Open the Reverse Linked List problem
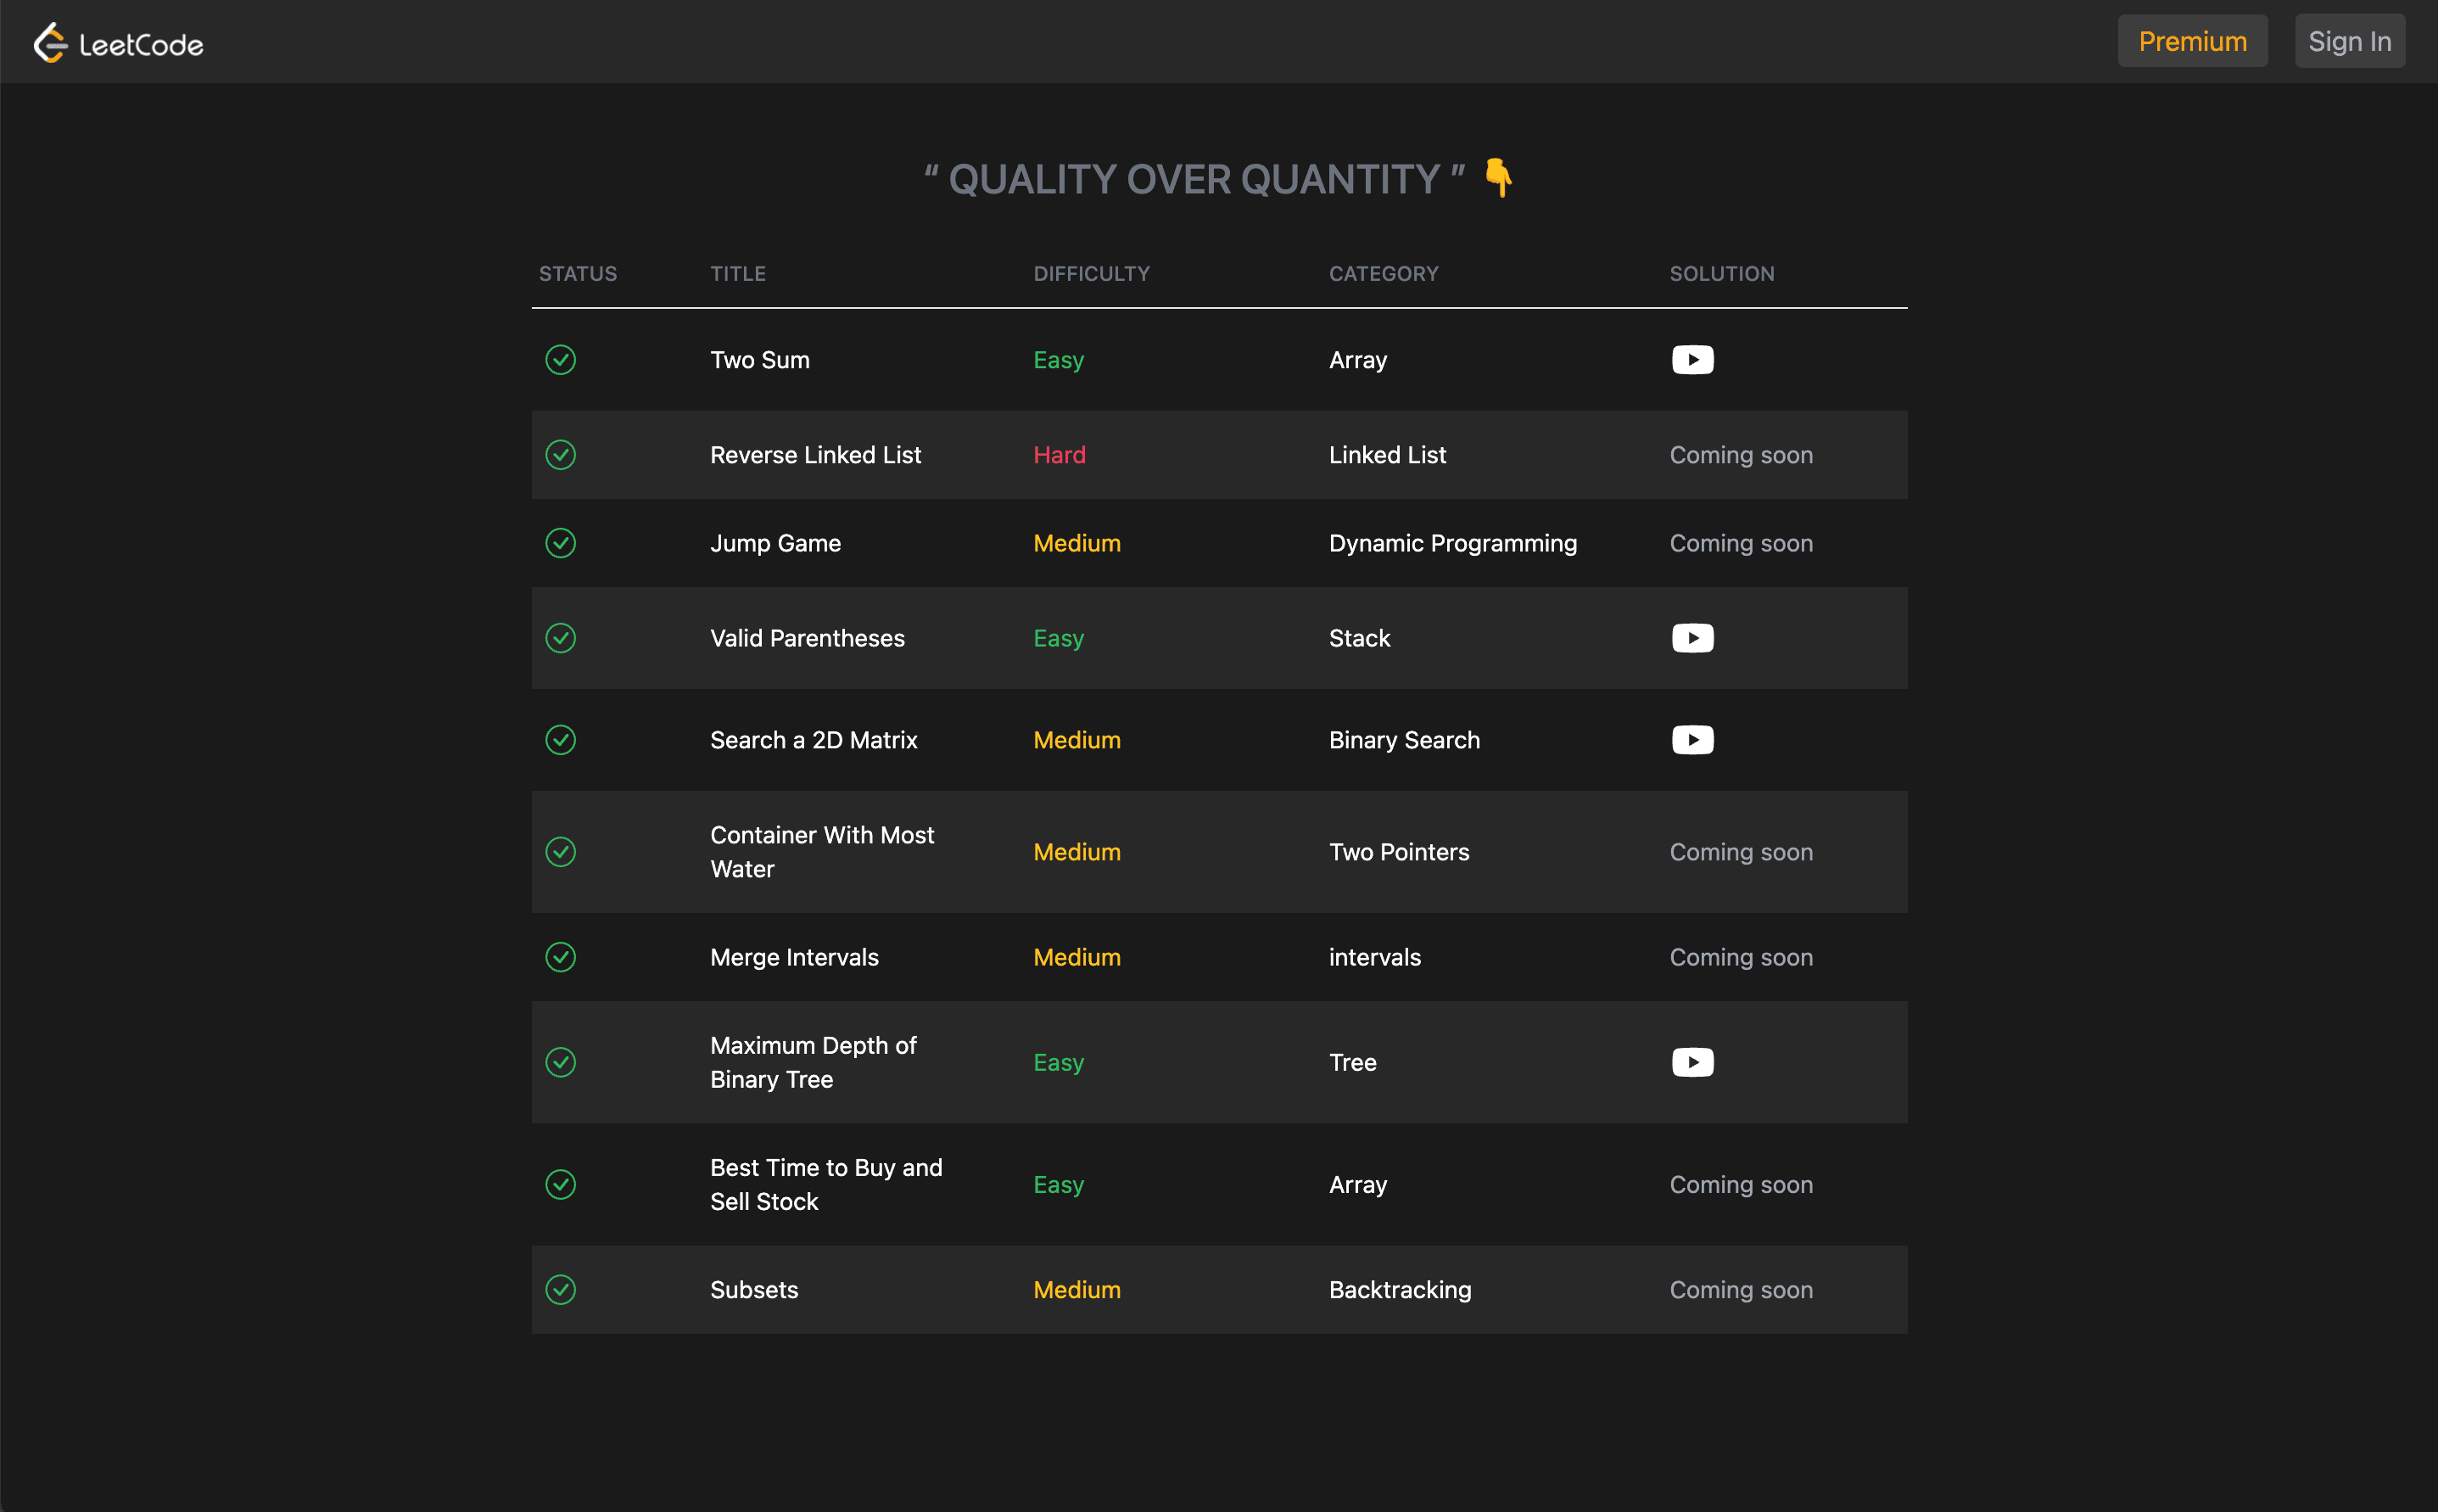The height and width of the screenshot is (1512, 2438). [816, 455]
